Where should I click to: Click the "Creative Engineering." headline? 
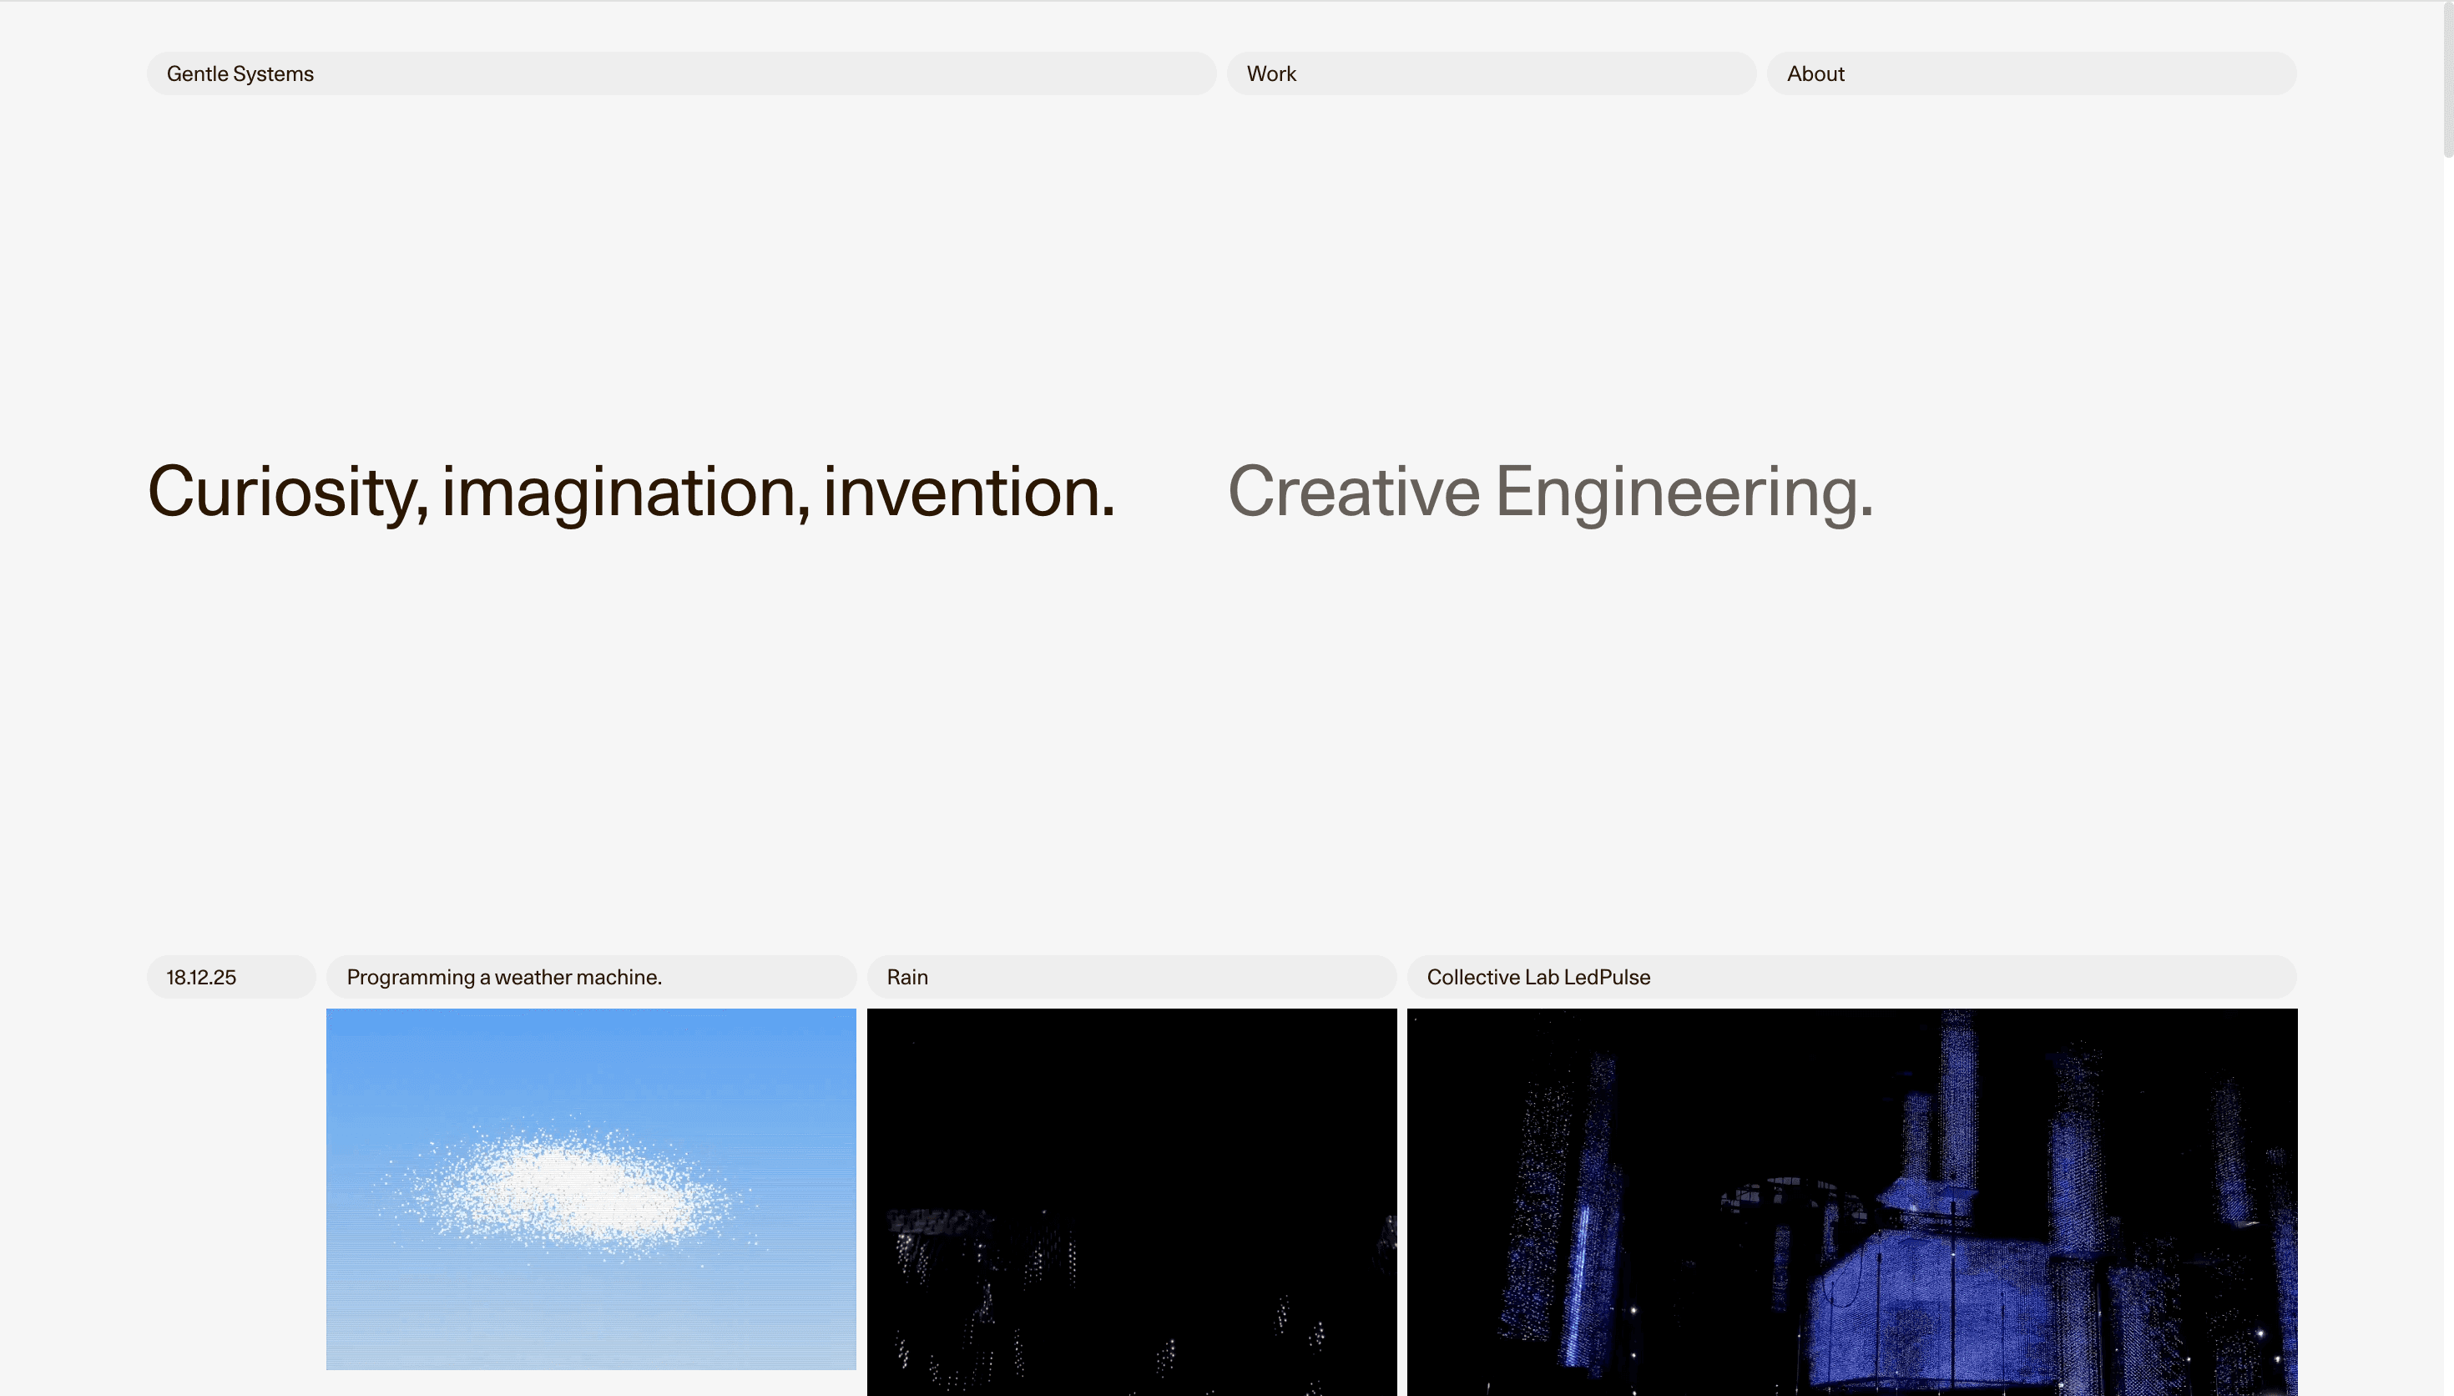pos(1549,492)
